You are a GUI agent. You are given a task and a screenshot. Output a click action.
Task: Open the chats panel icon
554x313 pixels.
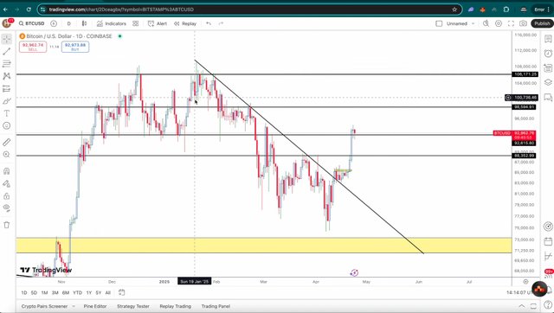point(548,97)
